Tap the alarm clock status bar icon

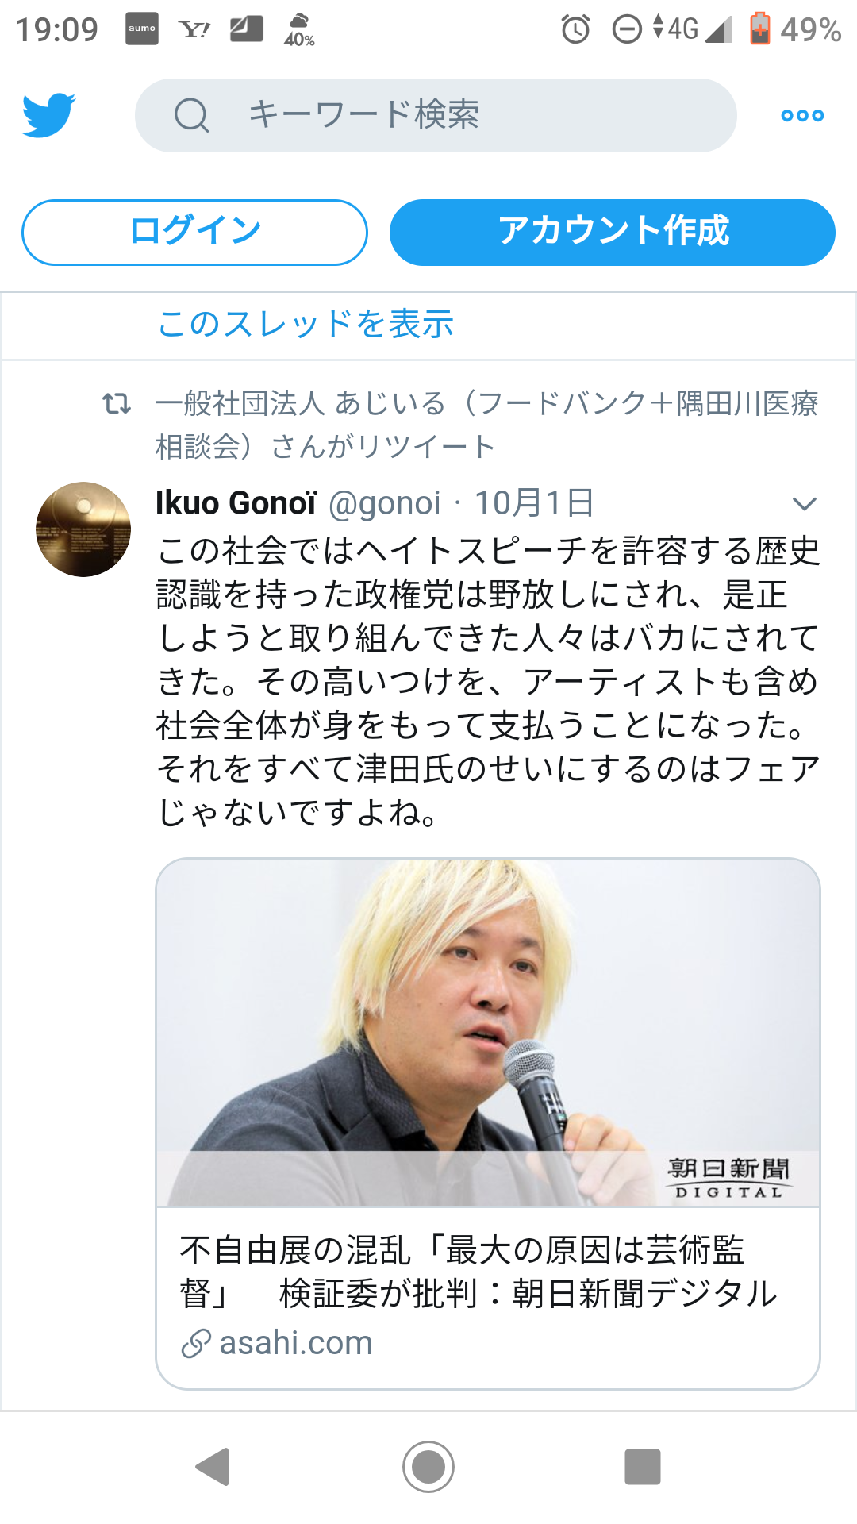point(575,29)
